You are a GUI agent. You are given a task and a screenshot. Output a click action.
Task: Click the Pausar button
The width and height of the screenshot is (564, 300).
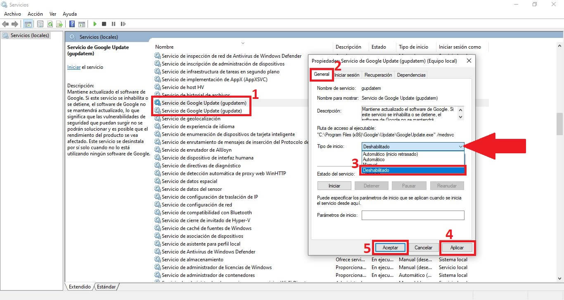[x=410, y=185]
